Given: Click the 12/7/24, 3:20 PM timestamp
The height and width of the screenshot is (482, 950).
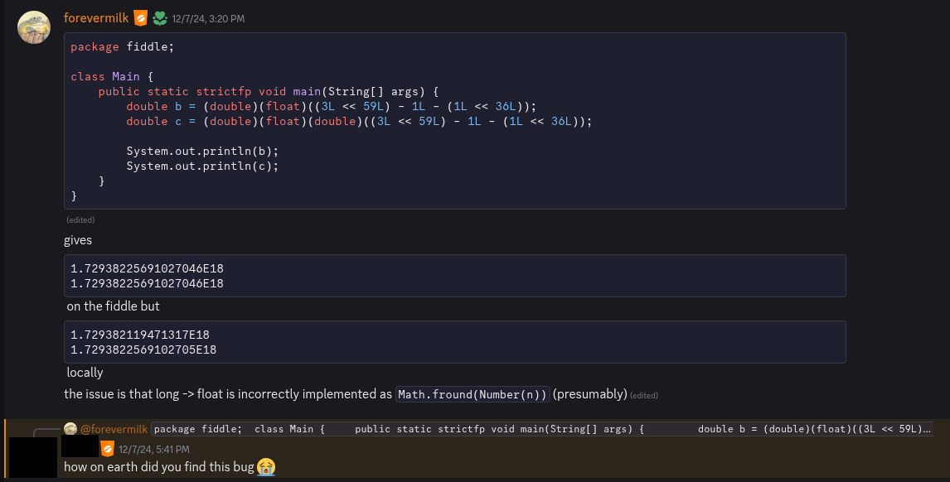Looking at the screenshot, I should [208, 18].
